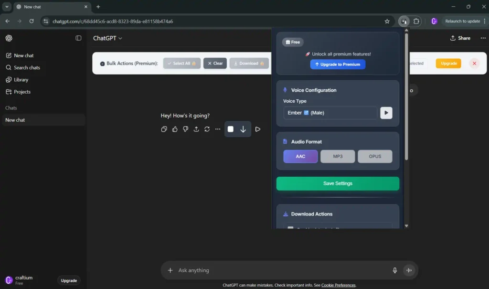Copy the 'Hey! How's it going?' response

164,129
